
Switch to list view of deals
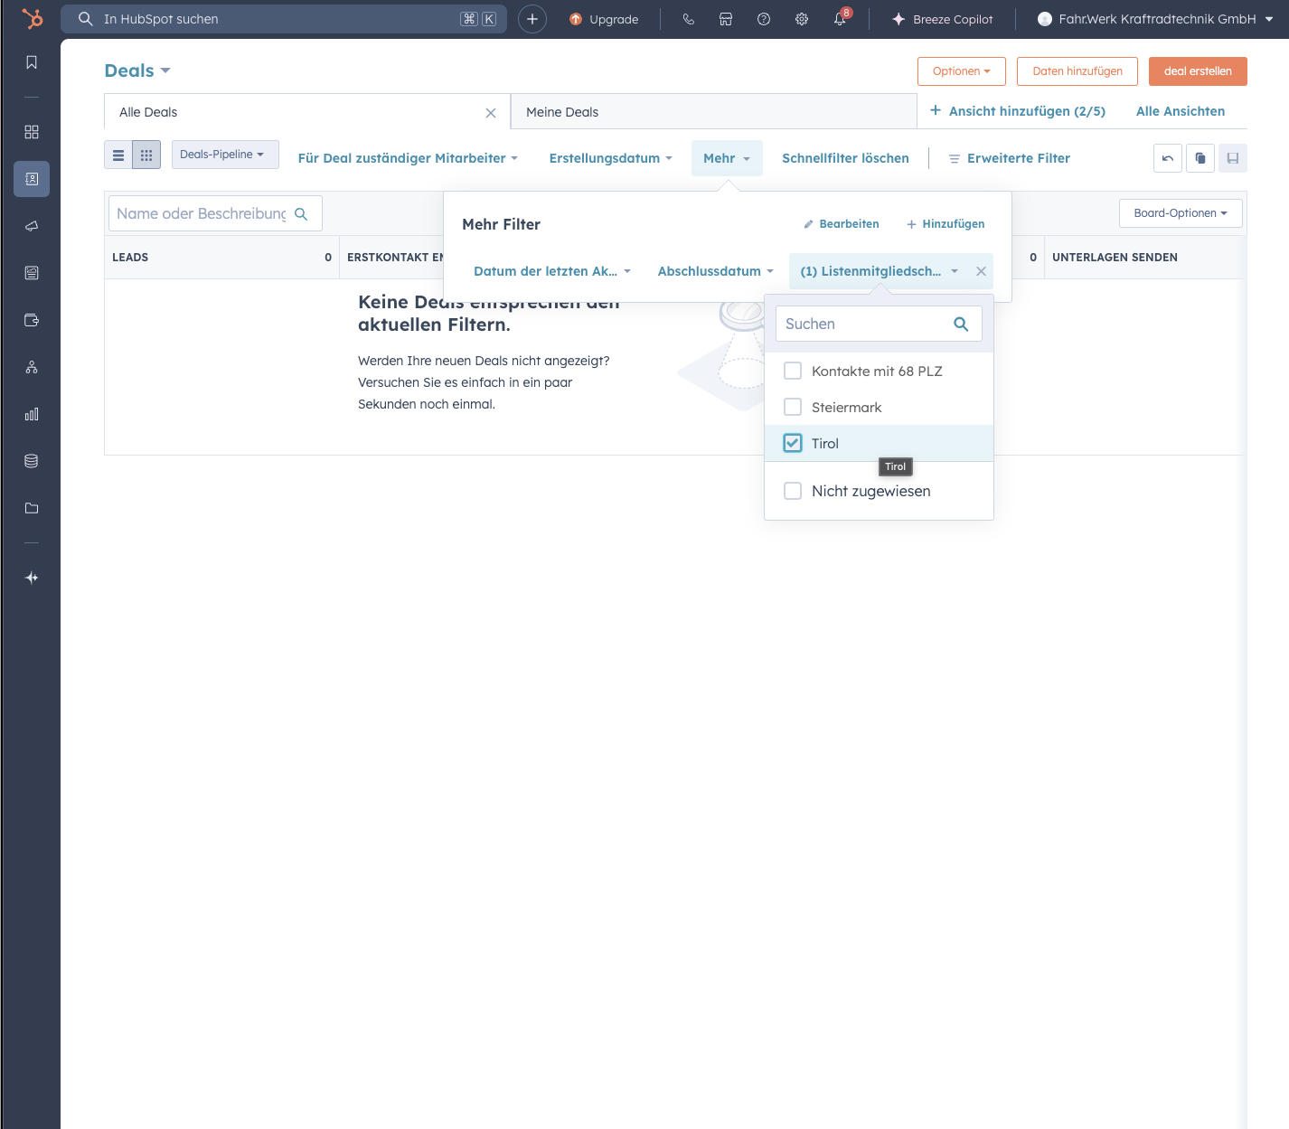pos(118,155)
